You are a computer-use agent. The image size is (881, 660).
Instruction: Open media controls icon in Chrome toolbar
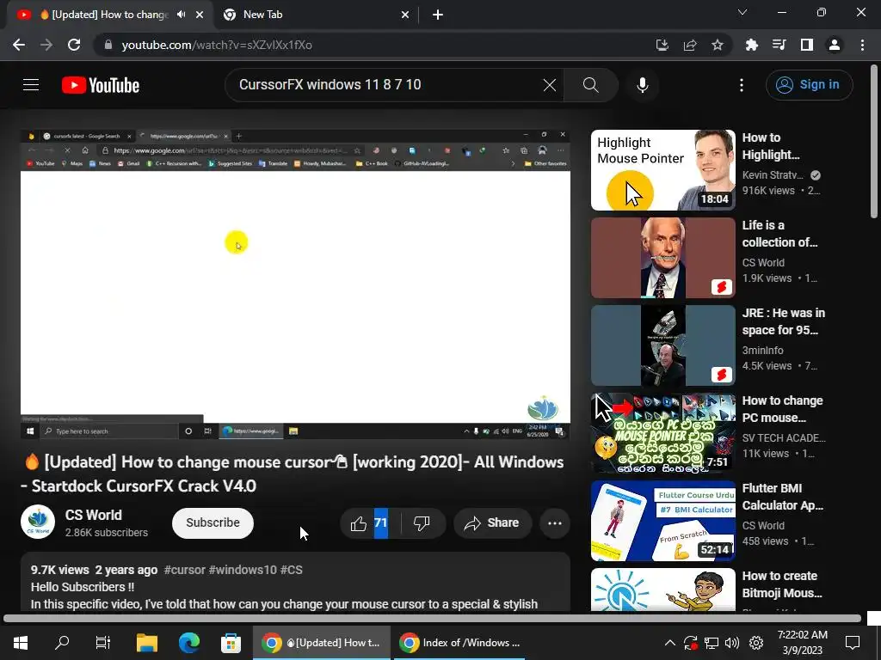pos(779,45)
